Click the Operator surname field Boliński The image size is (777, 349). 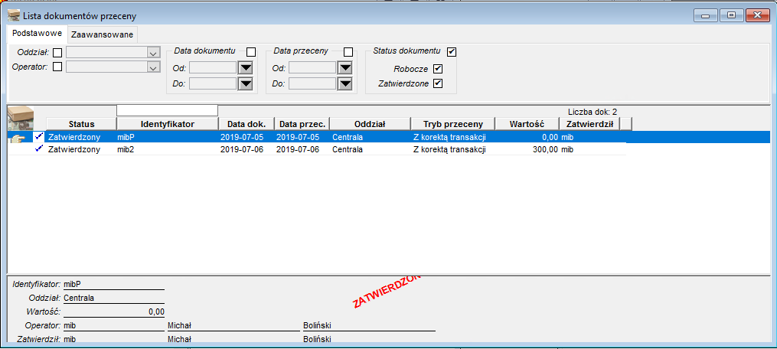tap(369, 326)
